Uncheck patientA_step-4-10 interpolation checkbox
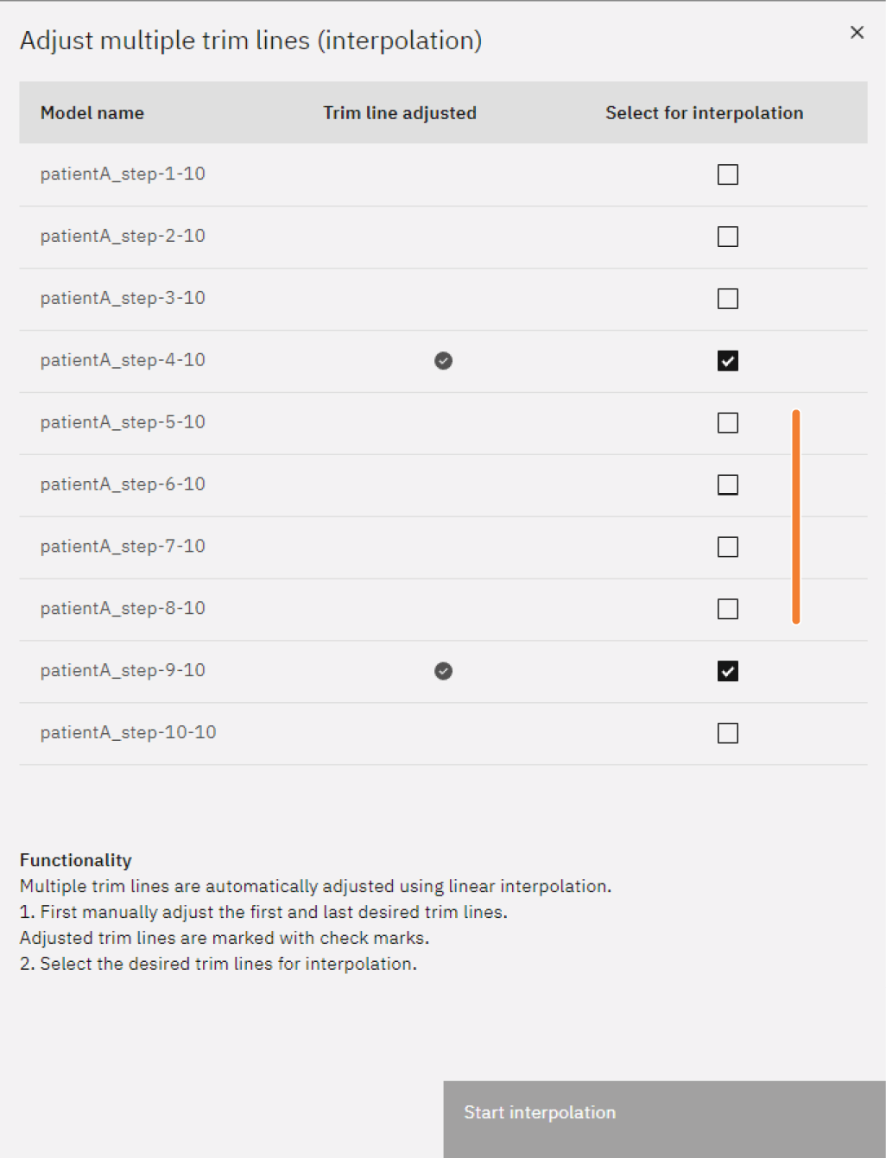886x1158 pixels. point(728,361)
